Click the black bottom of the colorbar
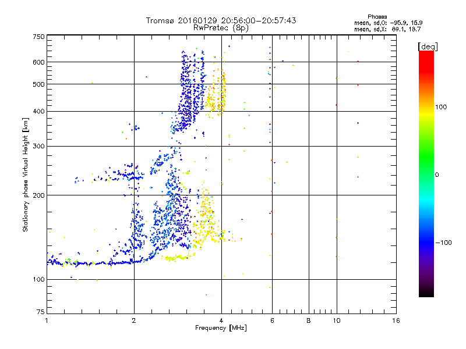This screenshot has height=349, width=466. coord(426,293)
